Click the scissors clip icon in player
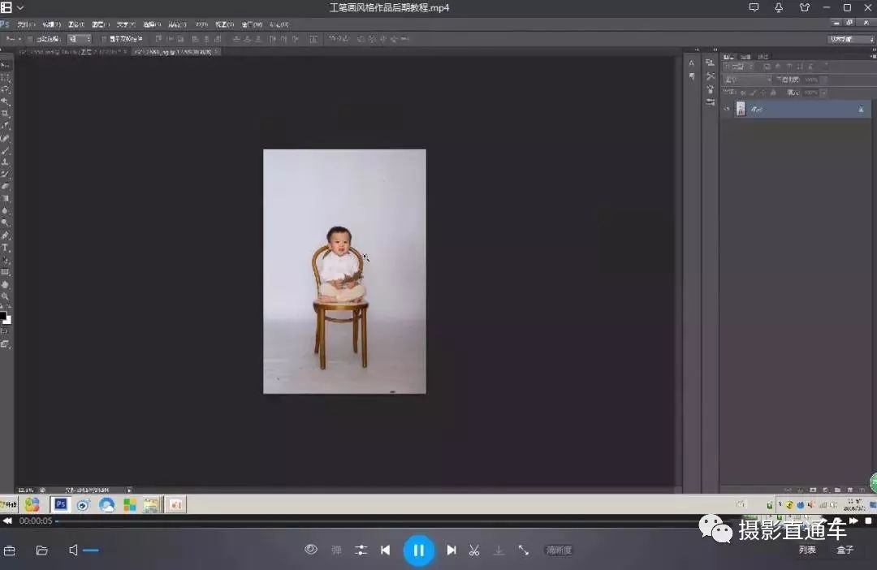 tap(474, 551)
